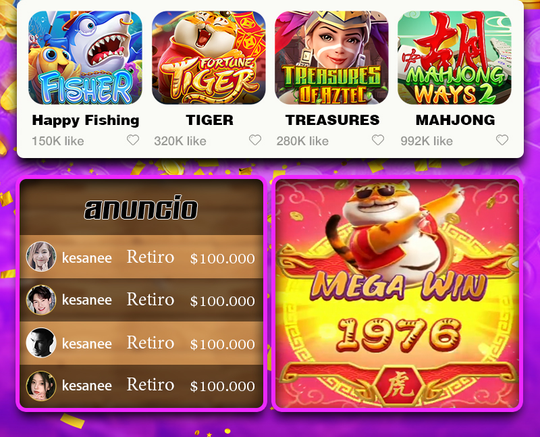Click the second row kesanee avatar
The width and height of the screenshot is (540, 437).
click(41, 299)
